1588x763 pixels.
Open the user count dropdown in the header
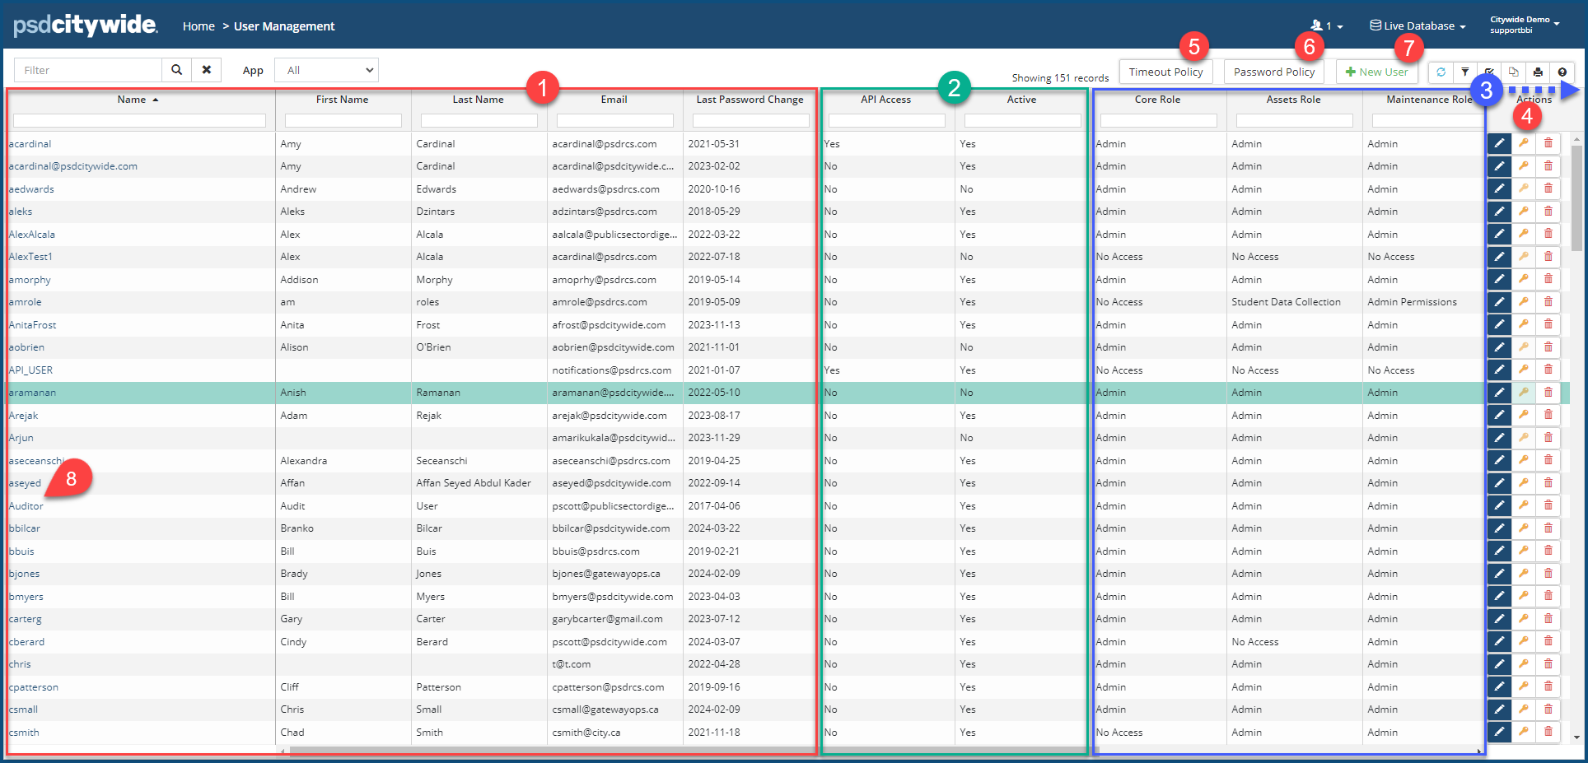pos(1327,26)
